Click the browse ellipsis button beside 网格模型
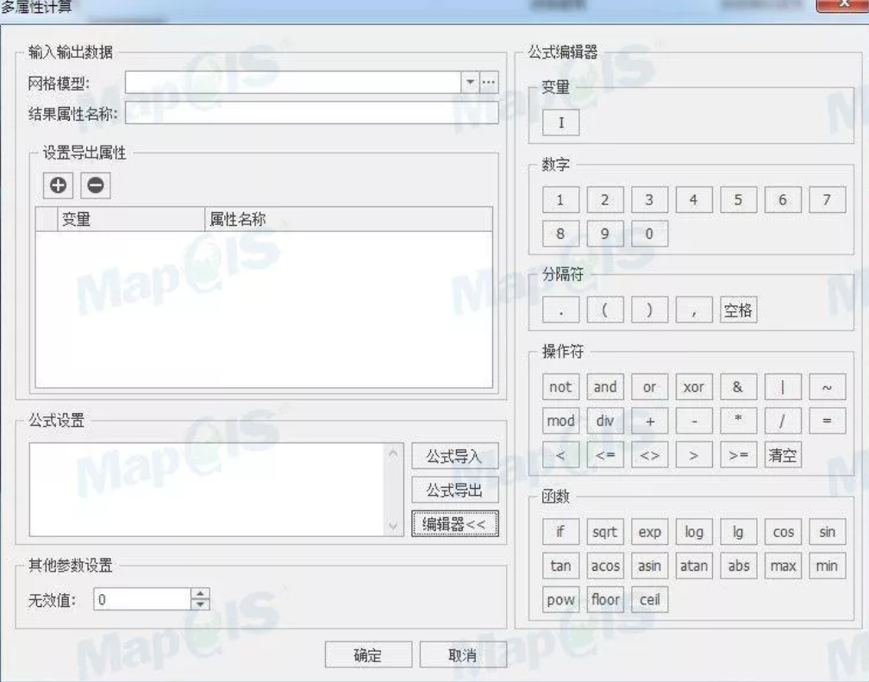 click(x=488, y=82)
